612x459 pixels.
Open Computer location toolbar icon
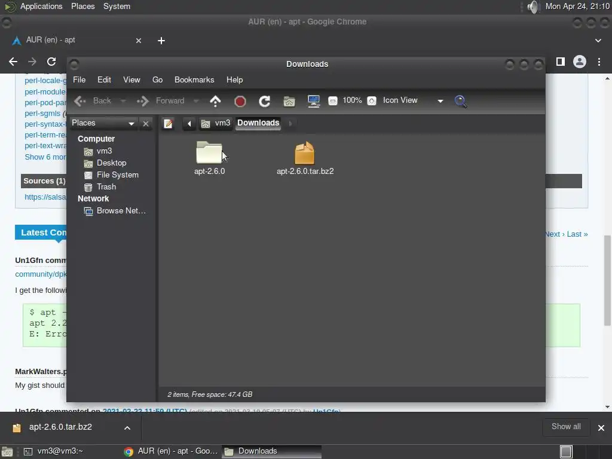313,102
